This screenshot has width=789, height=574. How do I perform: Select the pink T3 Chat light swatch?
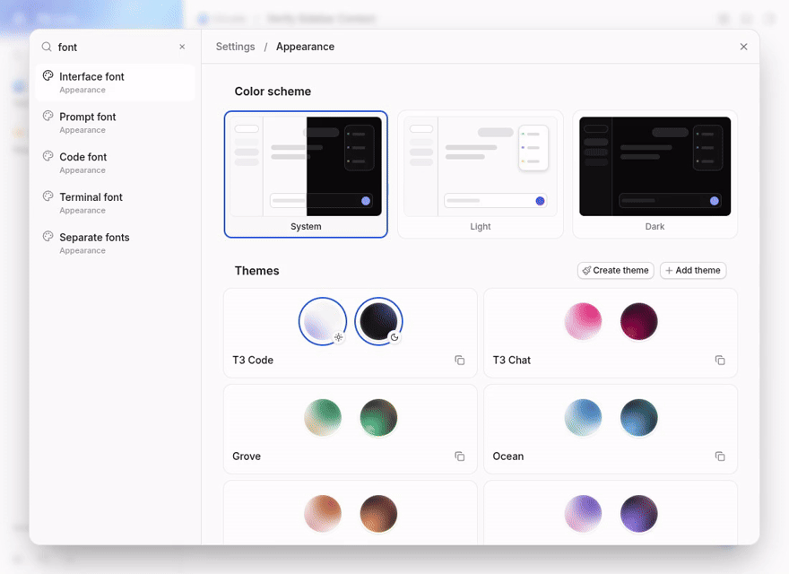583,321
